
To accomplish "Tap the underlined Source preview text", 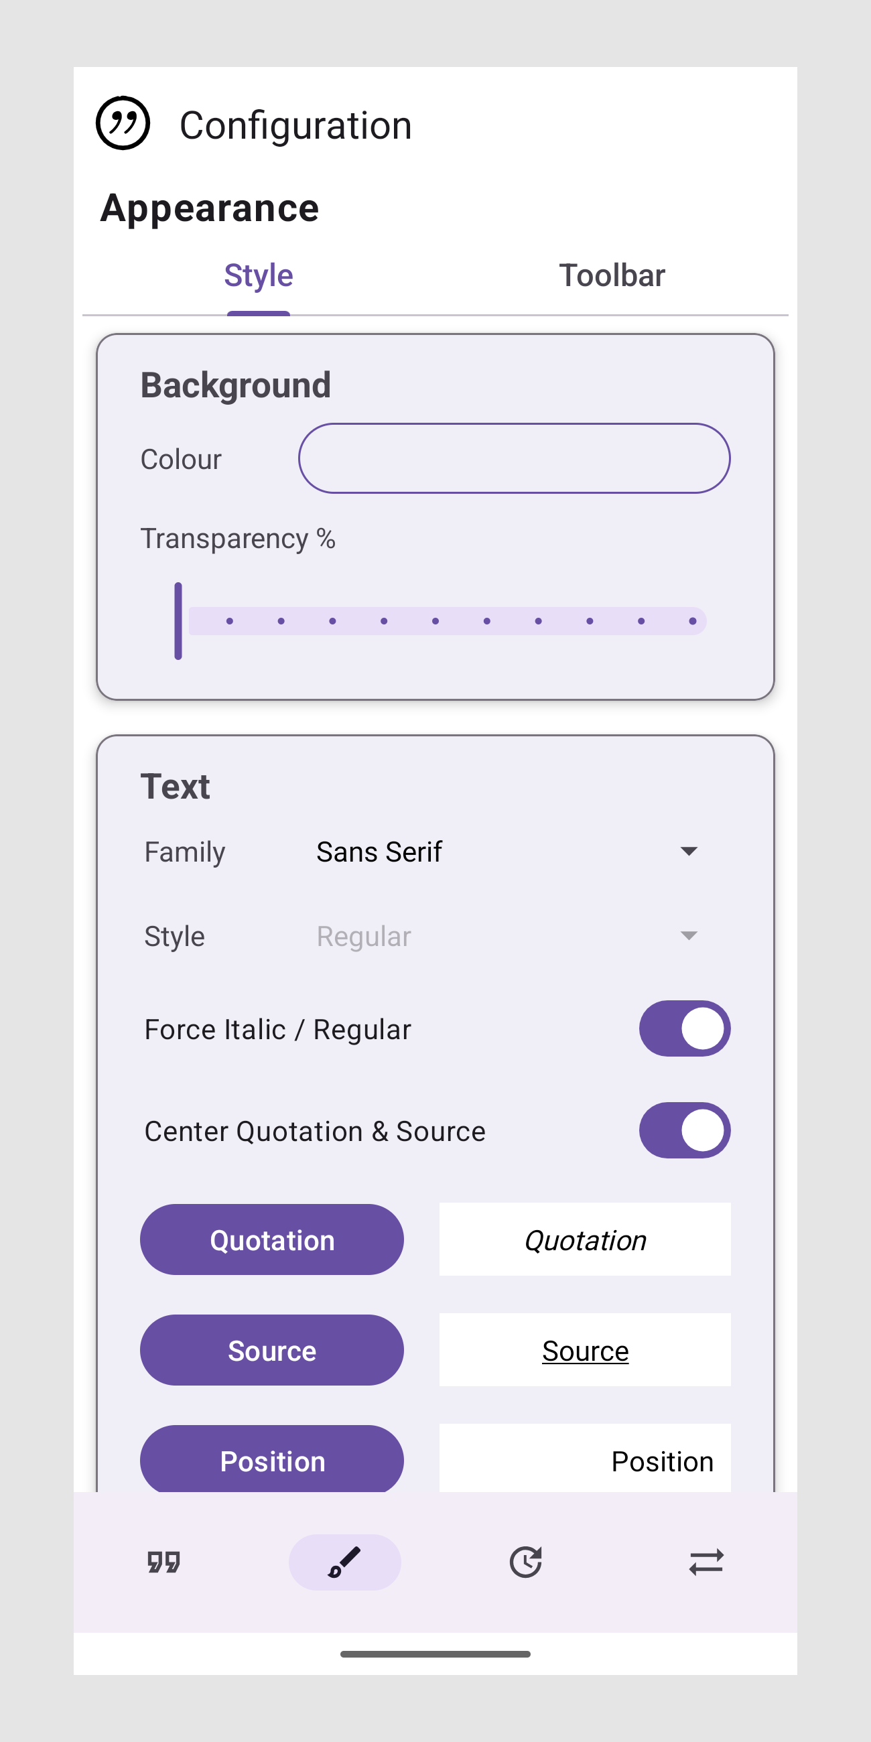I will click(x=585, y=1351).
